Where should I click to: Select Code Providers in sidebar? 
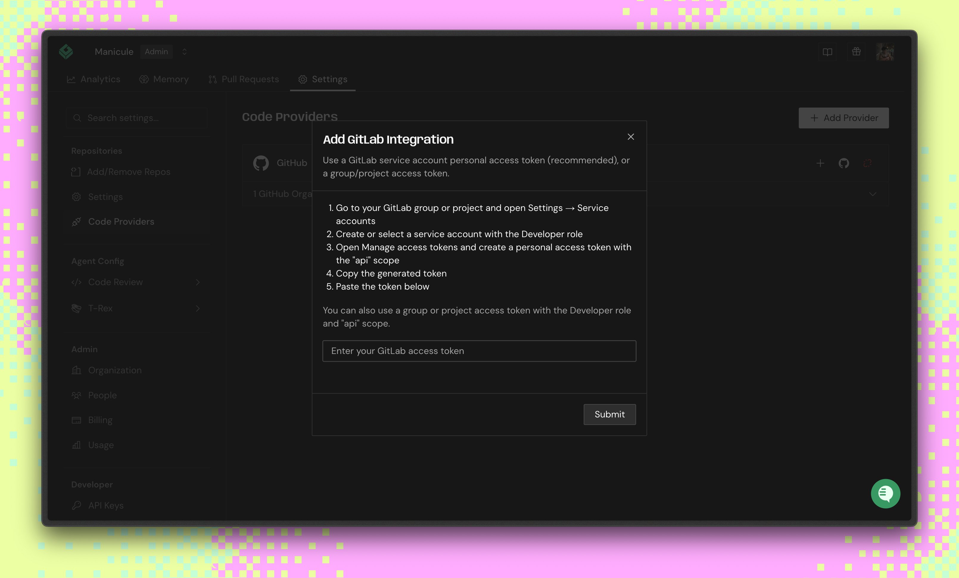tap(137, 221)
